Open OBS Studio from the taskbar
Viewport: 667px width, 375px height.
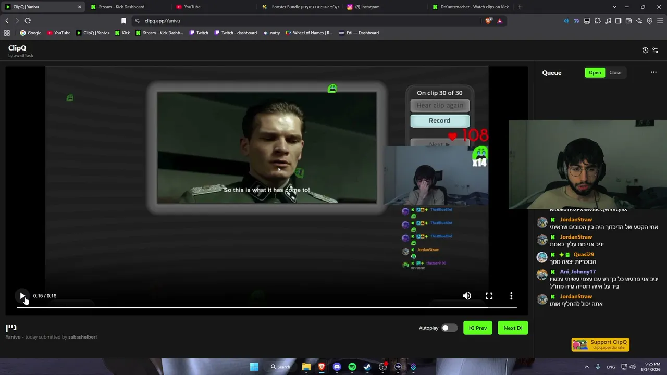coord(383,367)
